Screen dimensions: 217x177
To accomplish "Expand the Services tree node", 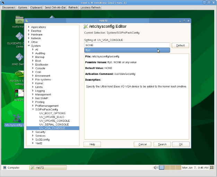I will coord(33,136).
